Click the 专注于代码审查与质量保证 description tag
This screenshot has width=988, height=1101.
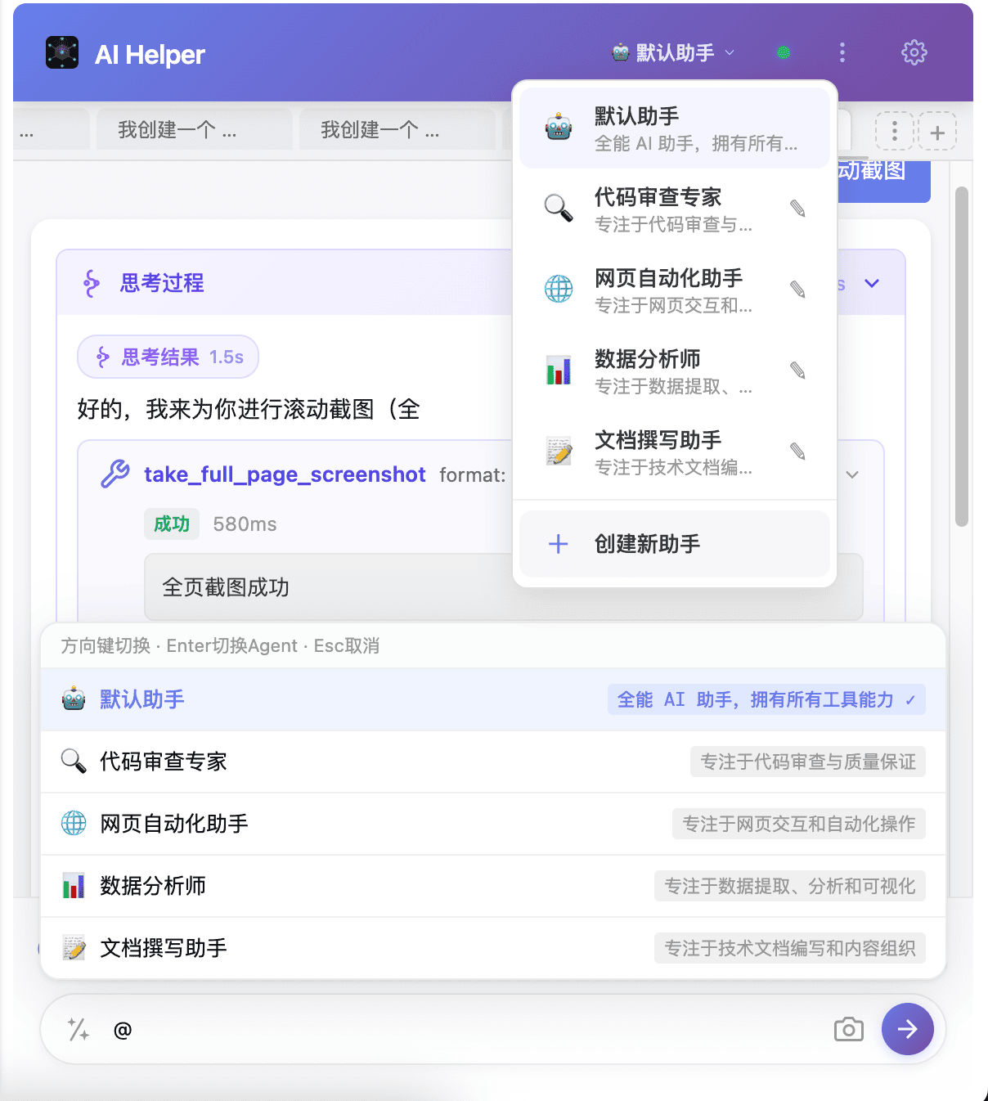[808, 762]
